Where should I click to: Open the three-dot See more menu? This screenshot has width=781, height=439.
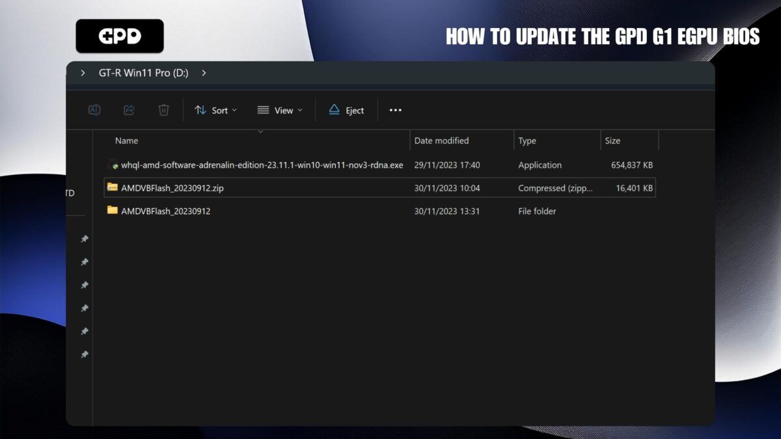(395, 110)
